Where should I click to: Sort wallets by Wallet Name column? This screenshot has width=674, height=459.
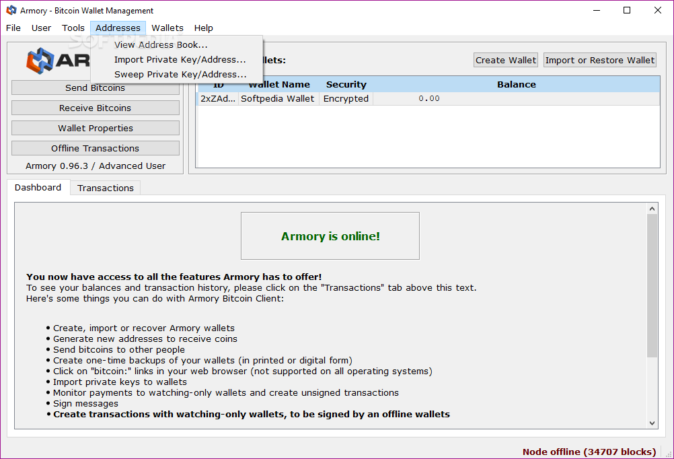(279, 84)
